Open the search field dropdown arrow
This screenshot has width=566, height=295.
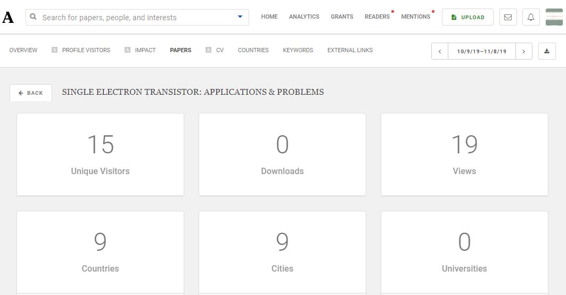coord(240,17)
